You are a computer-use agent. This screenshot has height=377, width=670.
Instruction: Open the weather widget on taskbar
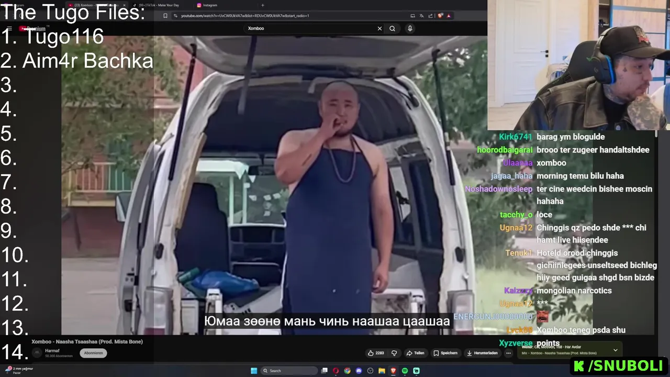pos(18,370)
